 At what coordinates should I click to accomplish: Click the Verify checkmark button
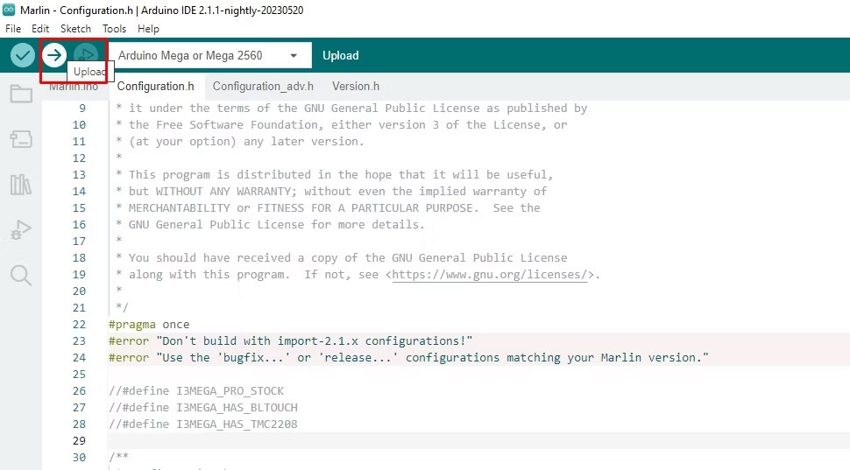point(23,55)
